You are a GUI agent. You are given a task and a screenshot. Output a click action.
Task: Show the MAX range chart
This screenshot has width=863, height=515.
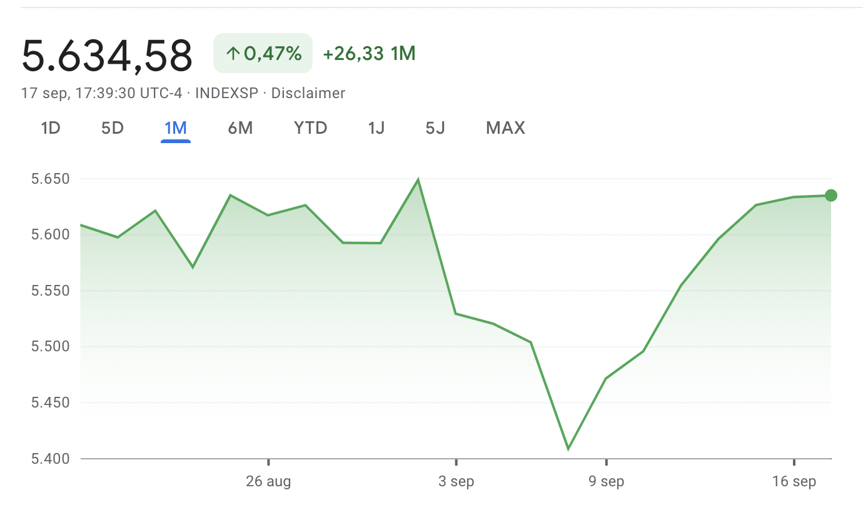(x=505, y=128)
